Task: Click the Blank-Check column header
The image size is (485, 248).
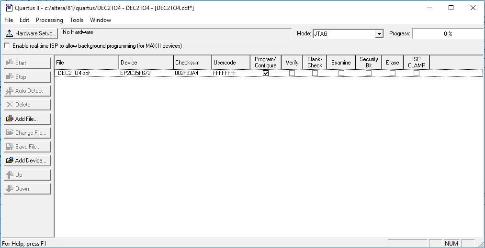Action: coord(315,63)
